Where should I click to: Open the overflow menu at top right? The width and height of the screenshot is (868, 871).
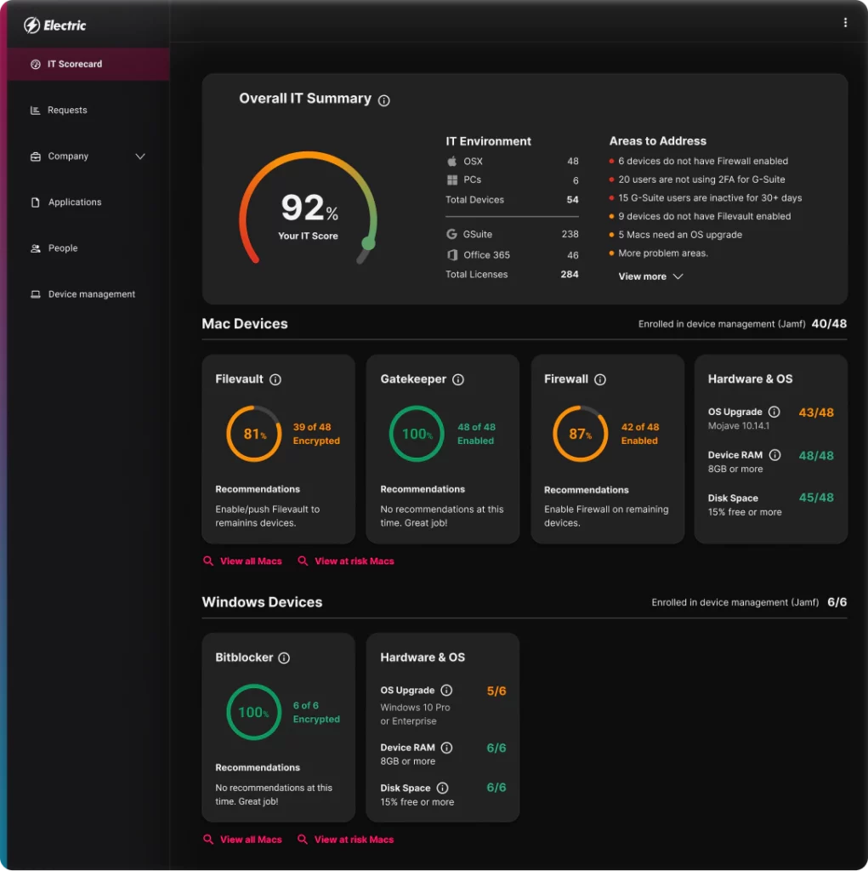846,22
